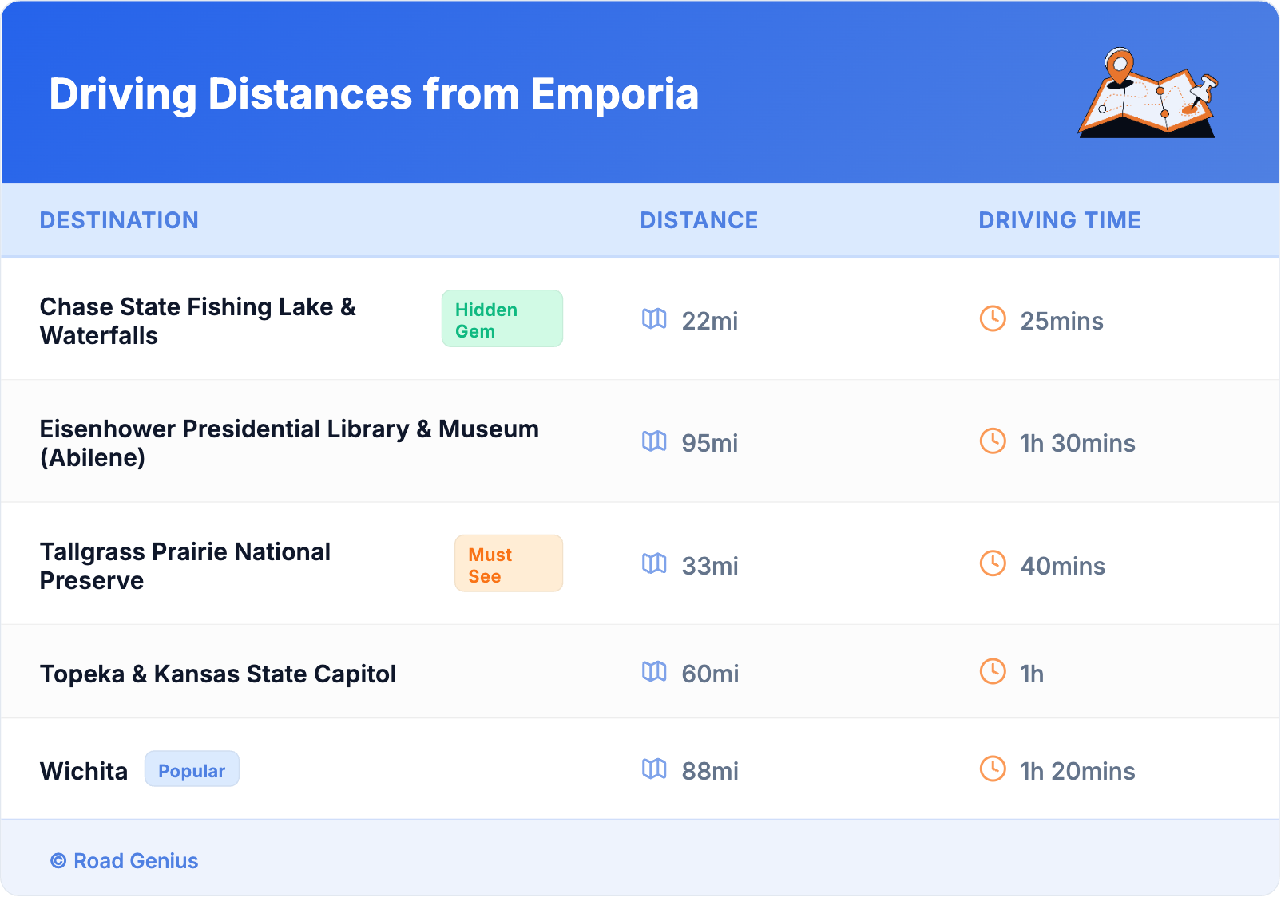Screen dimensions: 1281x897
Task: Select the Must See badge
Action: (x=508, y=564)
